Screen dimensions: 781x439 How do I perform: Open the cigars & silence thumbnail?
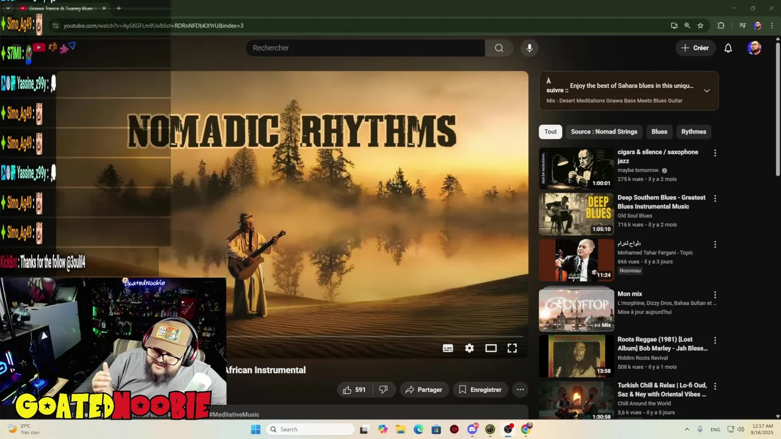tap(576, 168)
